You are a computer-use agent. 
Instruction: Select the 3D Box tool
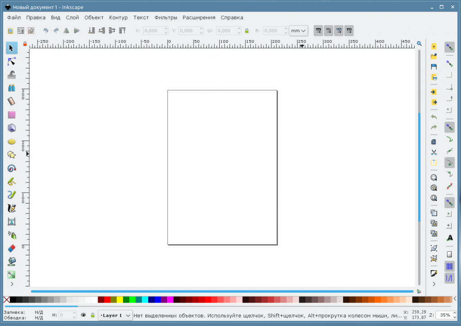(11, 128)
